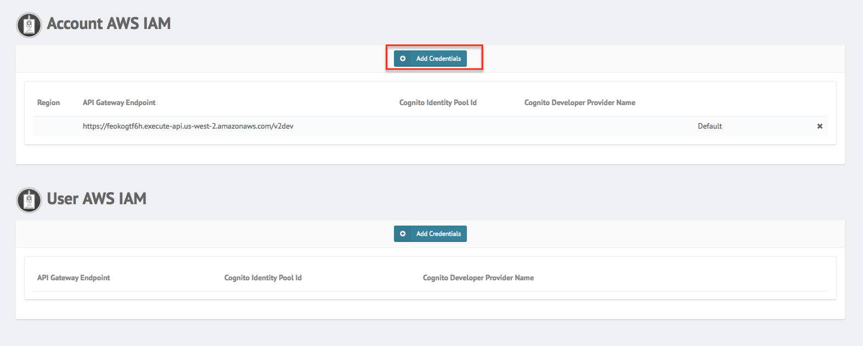Click the Default label in the credential row
The width and height of the screenshot is (863, 346).
coord(710,126)
